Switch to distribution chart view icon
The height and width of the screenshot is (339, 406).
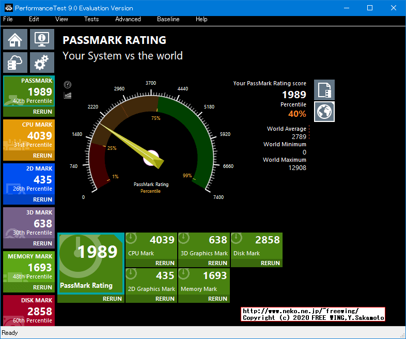(x=68, y=95)
